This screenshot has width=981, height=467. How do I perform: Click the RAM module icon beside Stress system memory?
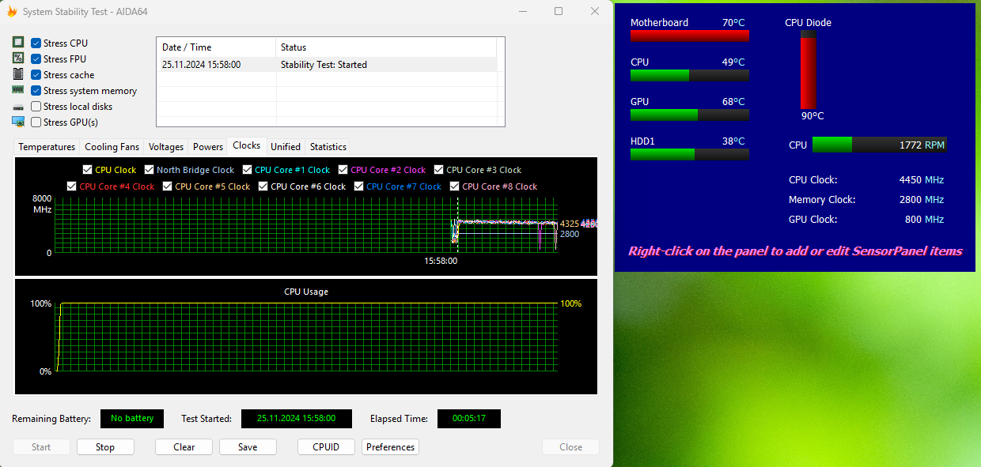(18, 90)
